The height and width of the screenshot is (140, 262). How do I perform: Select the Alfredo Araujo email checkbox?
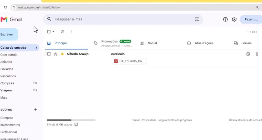[x=49, y=54]
